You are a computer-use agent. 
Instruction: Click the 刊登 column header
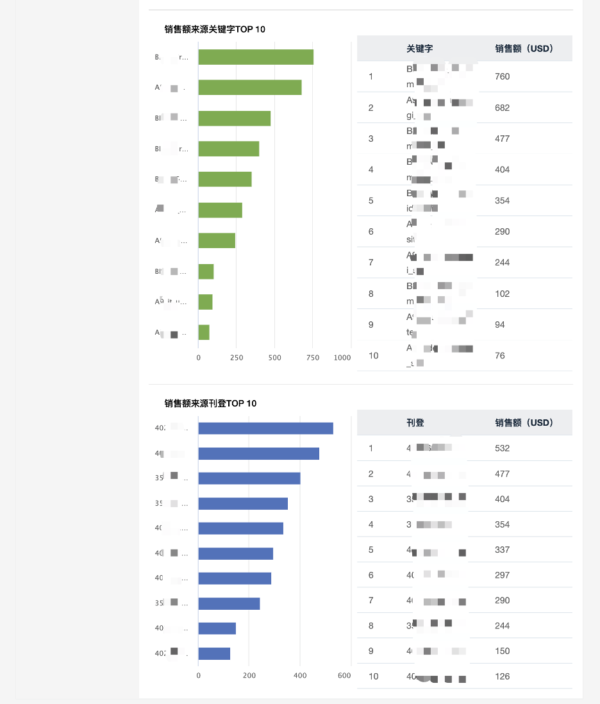(x=415, y=423)
